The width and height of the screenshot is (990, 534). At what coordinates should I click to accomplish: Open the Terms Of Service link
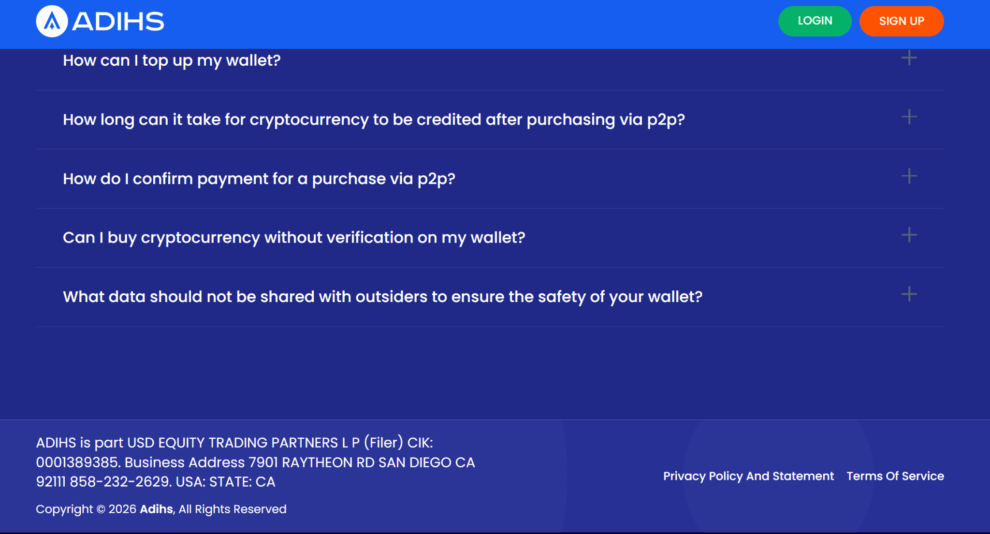click(895, 476)
